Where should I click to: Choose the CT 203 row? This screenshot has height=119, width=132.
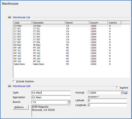(67, 34)
